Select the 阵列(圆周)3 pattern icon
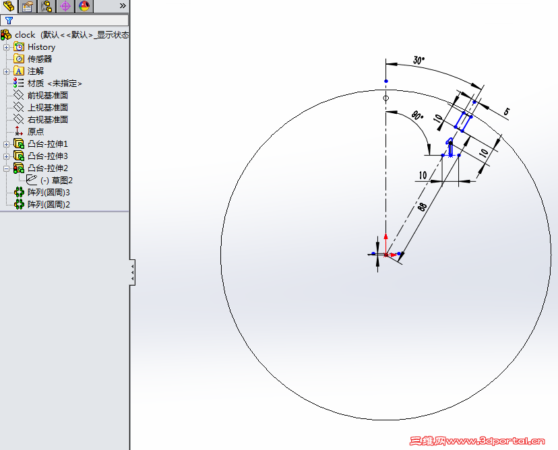This screenshot has width=558, height=450. (x=20, y=192)
